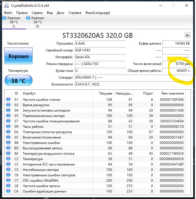Click the blue status orb for disk C:
The height and width of the screenshot is (199, 196).
coord(4,18)
